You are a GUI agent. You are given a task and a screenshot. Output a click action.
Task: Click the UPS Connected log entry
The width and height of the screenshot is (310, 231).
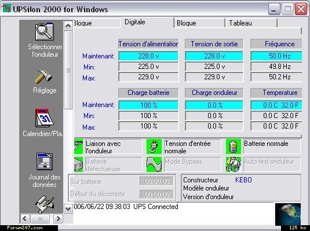(x=126, y=207)
